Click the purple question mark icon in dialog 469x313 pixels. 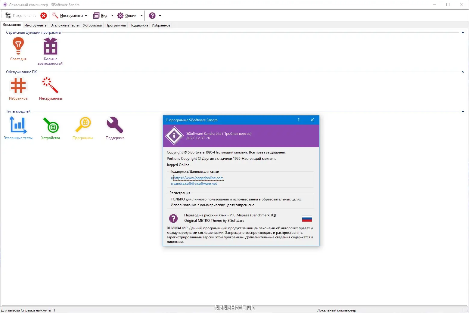tap(173, 218)
